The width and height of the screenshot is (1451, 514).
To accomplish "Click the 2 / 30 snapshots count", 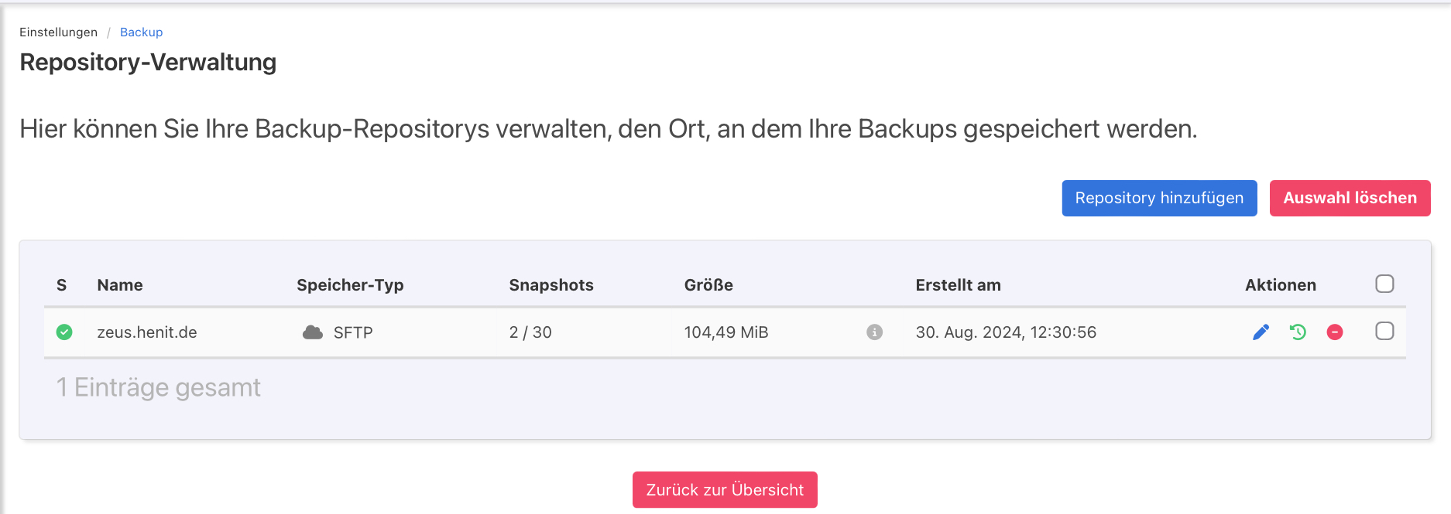I will click(x=530, y=332).
